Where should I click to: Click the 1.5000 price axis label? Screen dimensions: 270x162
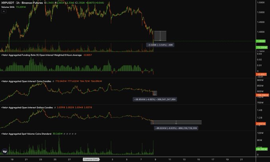261,12
